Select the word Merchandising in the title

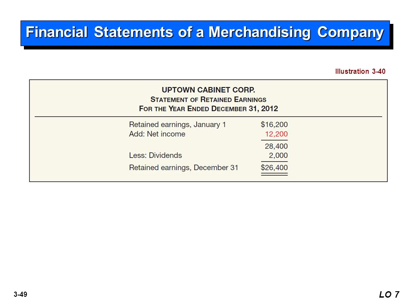point(259,33)
